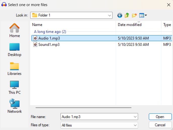Click Sound1.mp3 date modified cell
173x130 pixels.
[133, 44]
